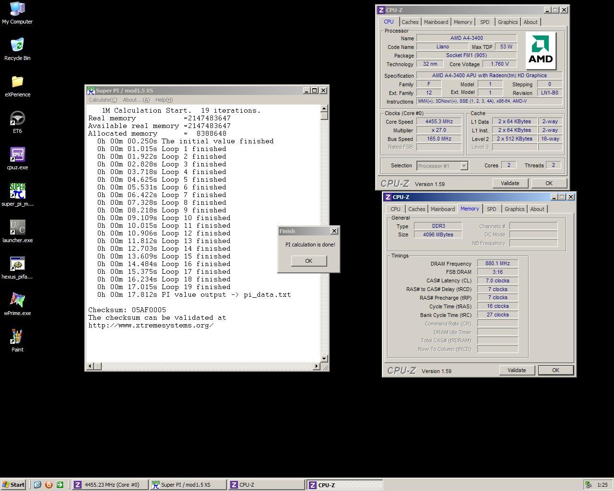
Task: Open the Calculate menu in Super PI
Action: [103, 100]
